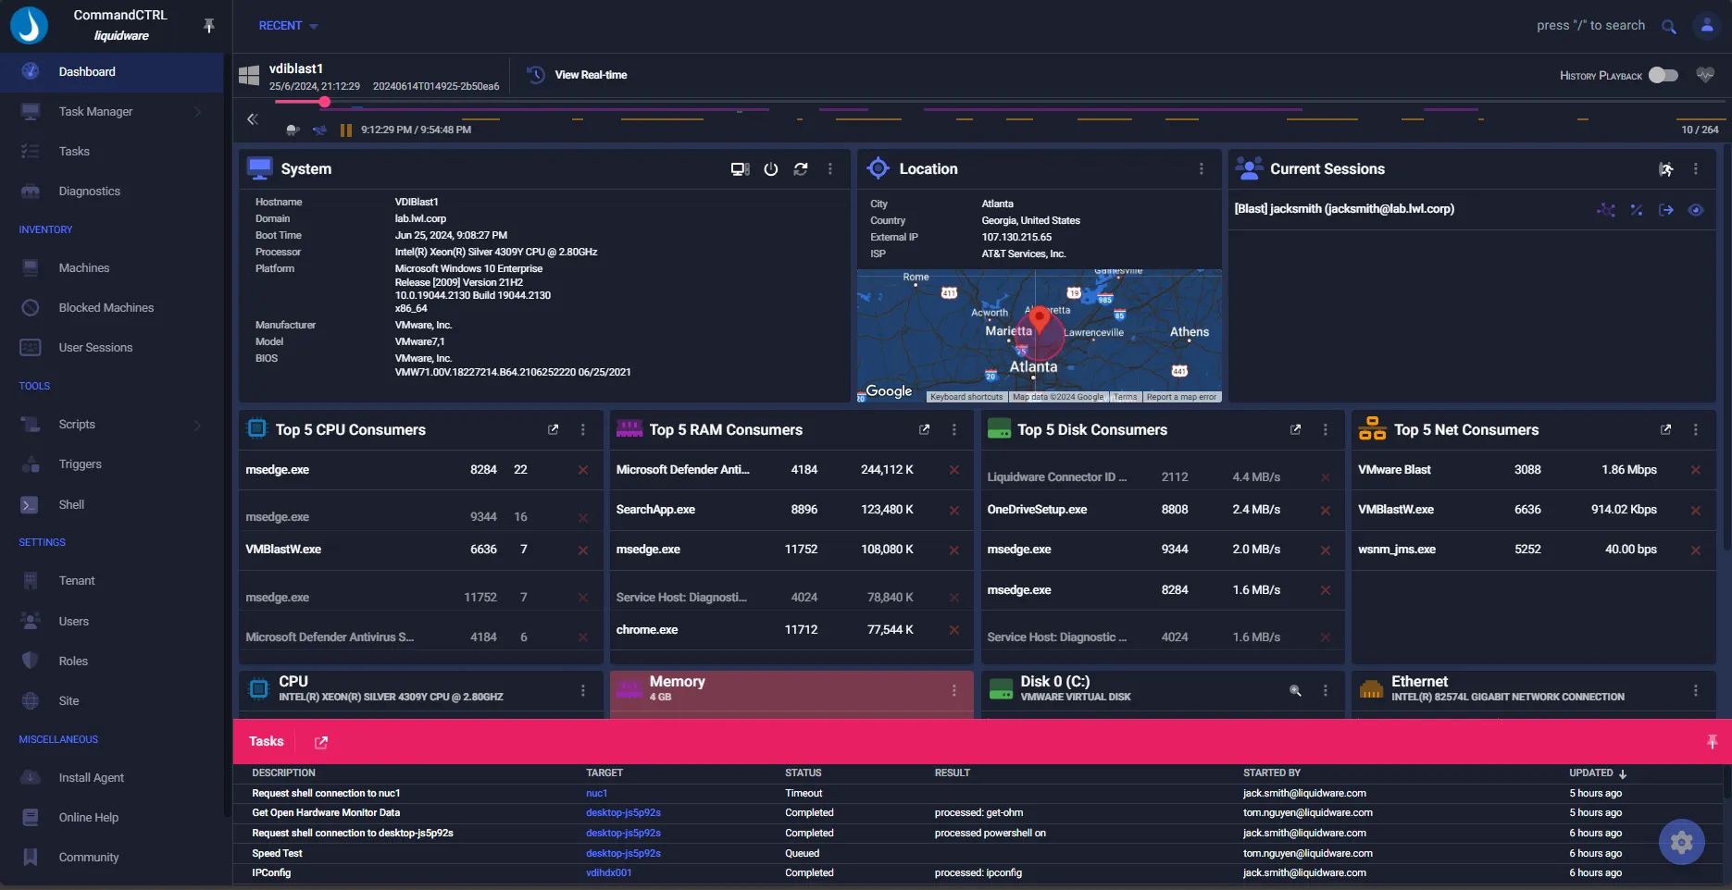Open Current Sessions three-dot menu
1732x890 pixels.
click(x=1695, y=169)
